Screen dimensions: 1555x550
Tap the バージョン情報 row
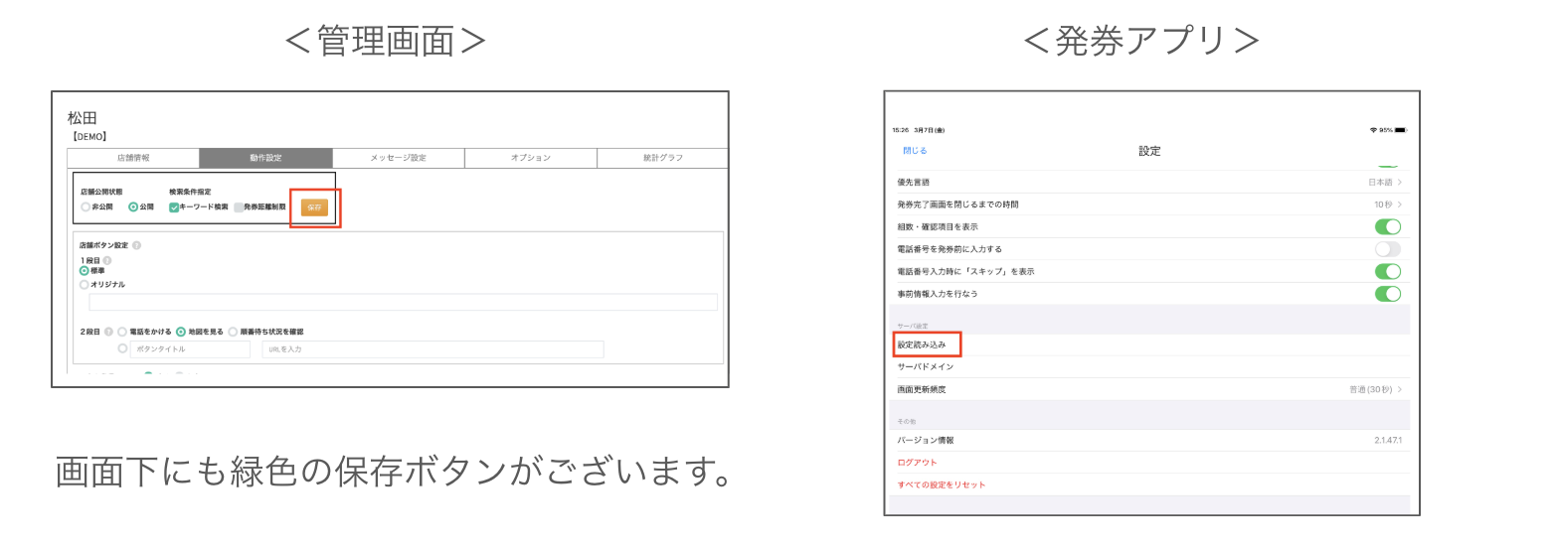pyautogui.click(x=1148, y=440)
